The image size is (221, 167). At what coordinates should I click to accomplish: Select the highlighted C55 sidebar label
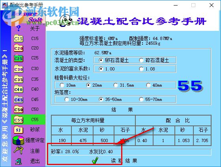click(x=35, y=120)
